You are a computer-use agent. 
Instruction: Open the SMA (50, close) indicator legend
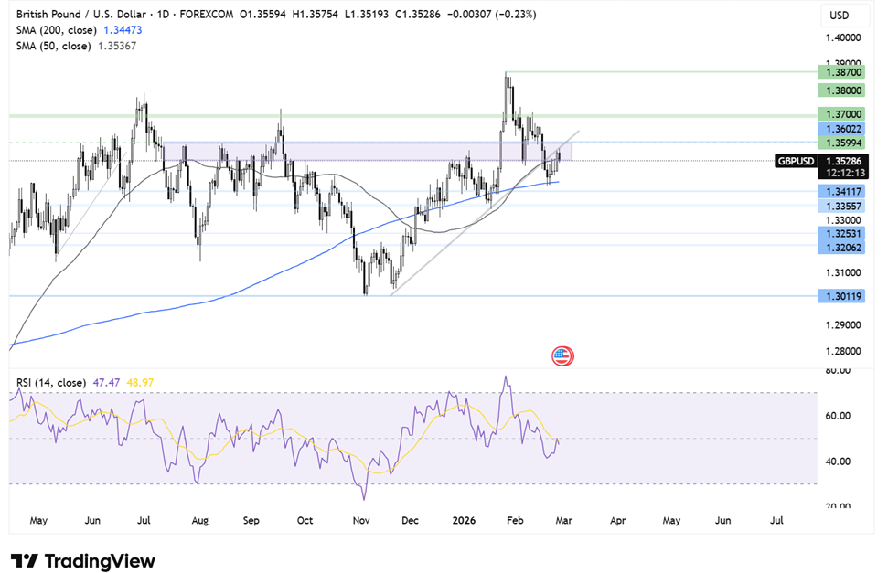point(77,46)
